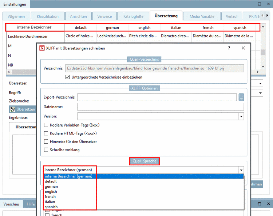Click the 'Diametro circo...' cell
This screenshot has height=216, width=273.
pyautogui.click(x=176, y=36)
